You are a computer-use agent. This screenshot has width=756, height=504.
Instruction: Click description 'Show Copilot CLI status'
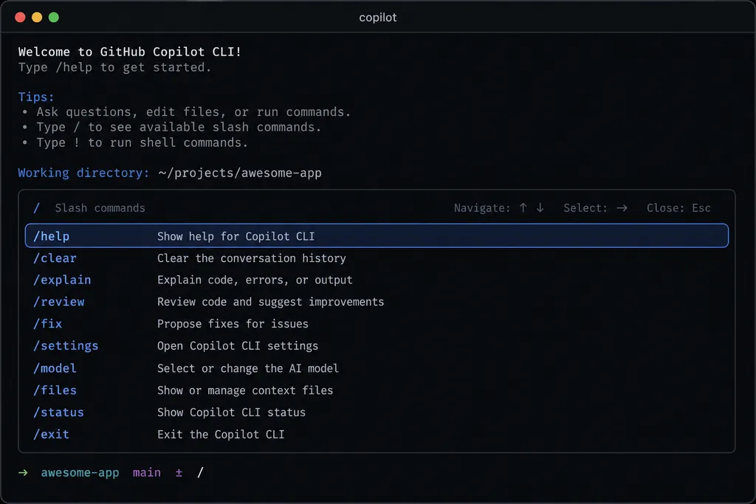point(231,412)
